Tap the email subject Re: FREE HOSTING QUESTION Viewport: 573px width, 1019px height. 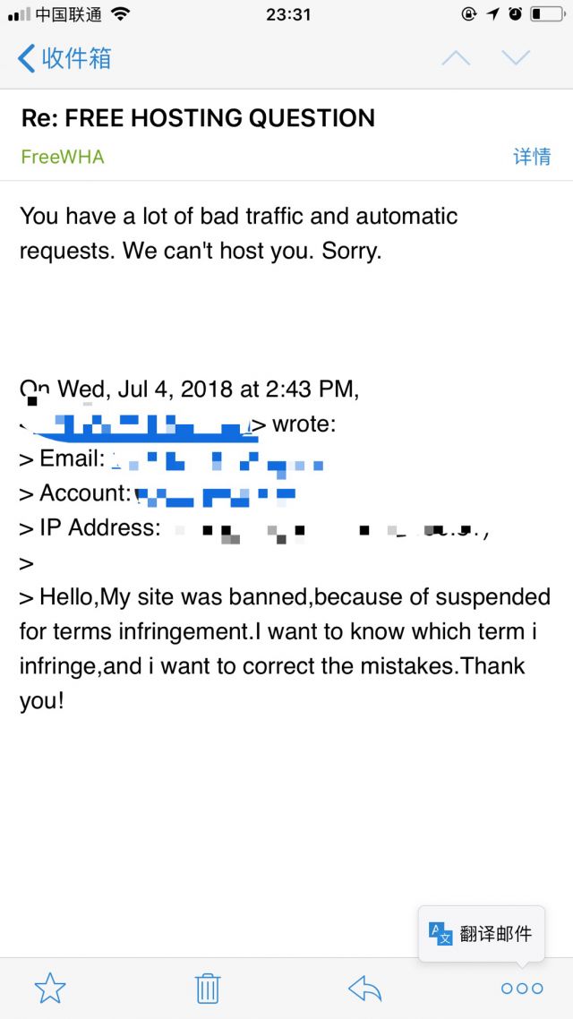click(198, 118)
